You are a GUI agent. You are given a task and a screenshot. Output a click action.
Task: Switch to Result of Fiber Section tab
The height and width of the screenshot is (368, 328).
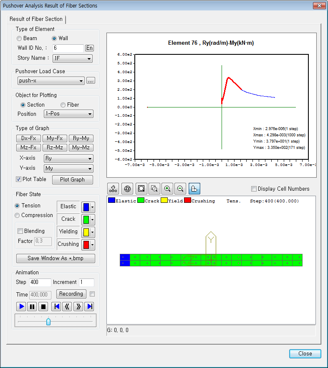[x=36, y=19]
